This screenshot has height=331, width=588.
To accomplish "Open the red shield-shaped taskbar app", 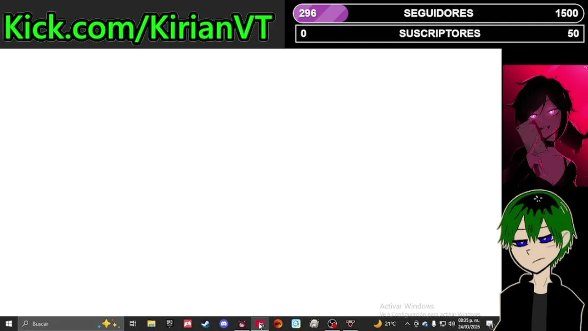I will (x=350, y=324).
